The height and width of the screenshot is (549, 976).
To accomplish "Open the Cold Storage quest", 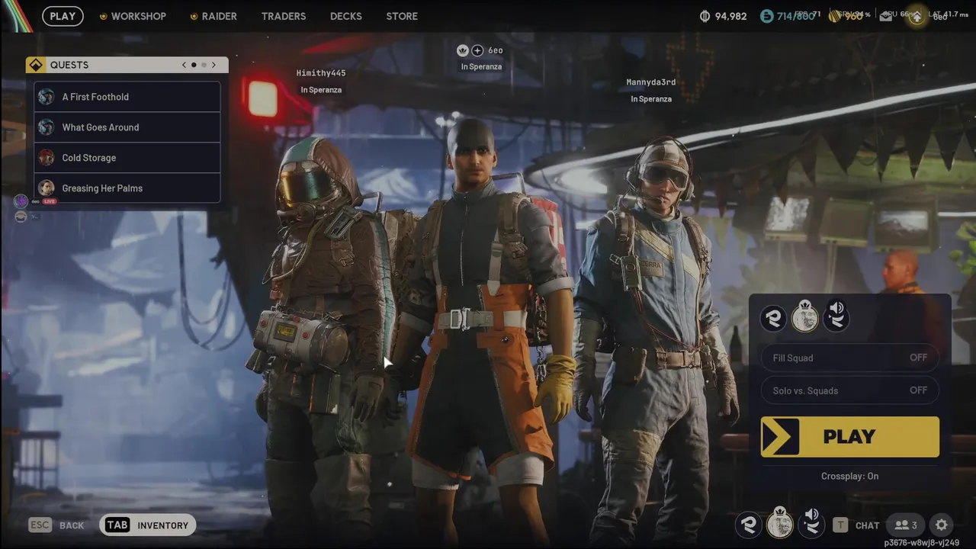I will click(x=127, y=158).
